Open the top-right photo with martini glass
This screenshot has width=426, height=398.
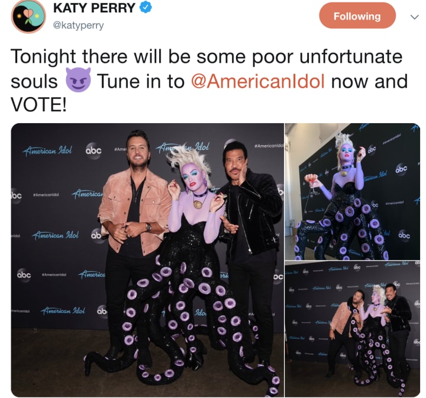point(353,191)
